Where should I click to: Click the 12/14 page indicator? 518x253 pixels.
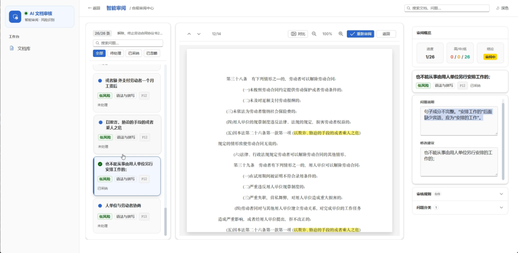coord(216,33)
